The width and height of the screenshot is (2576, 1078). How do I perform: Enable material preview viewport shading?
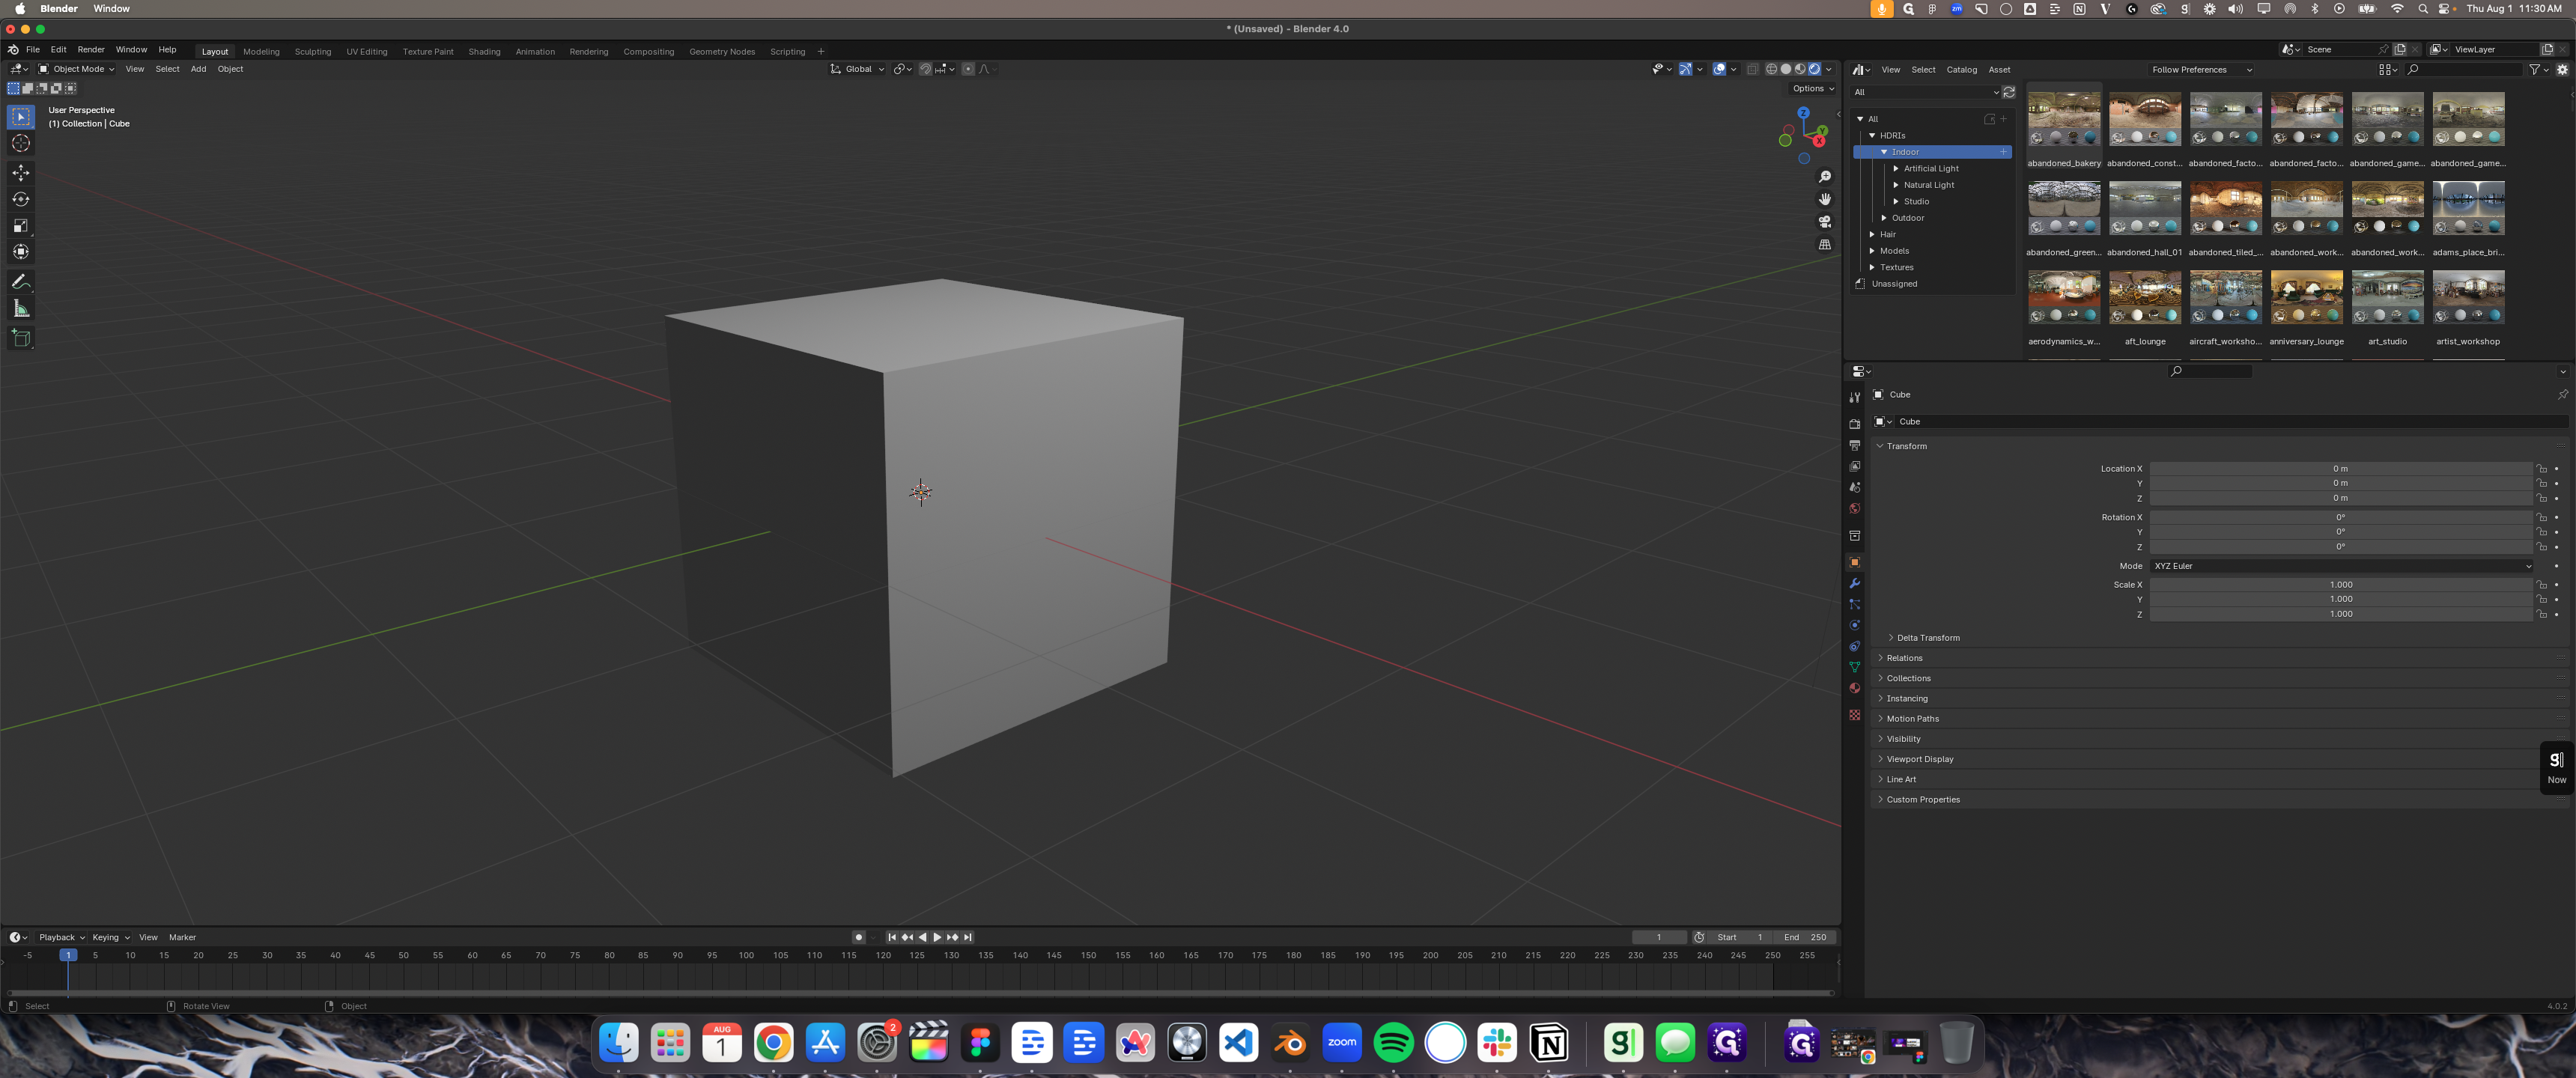[1799, 69]
